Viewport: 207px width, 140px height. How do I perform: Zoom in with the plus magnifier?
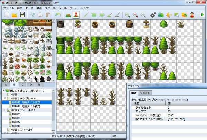[x=127, y=15]
